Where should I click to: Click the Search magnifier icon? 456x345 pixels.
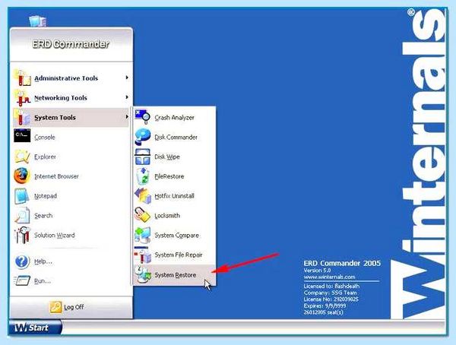[x=22, y=215]
